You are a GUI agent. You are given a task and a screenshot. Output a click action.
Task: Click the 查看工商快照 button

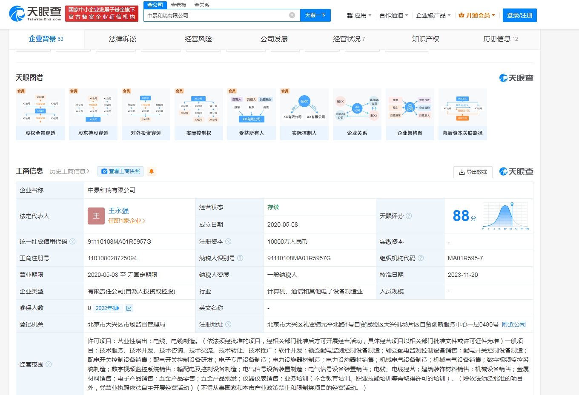tap(120, 171)
